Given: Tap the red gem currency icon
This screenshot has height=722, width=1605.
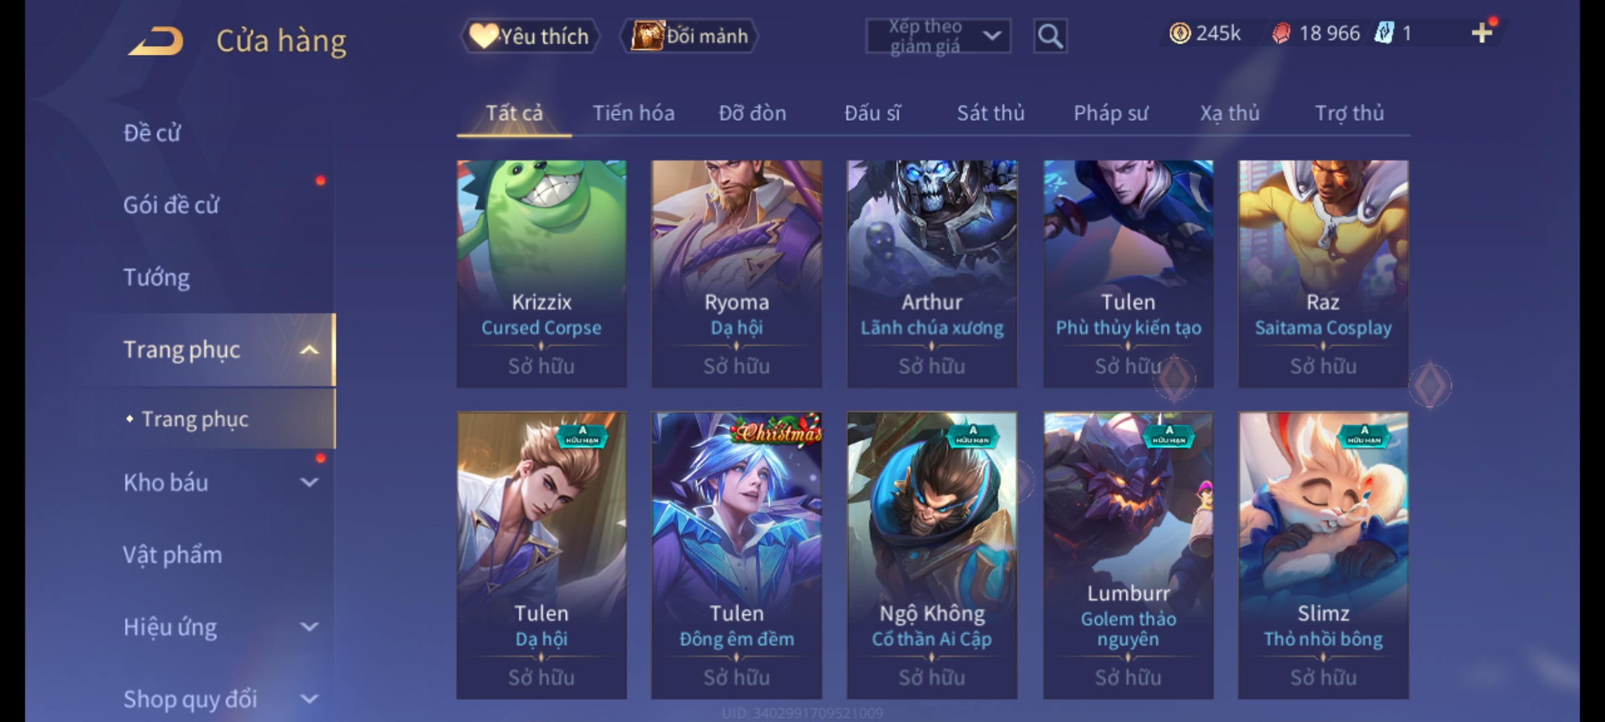Looking at the screenshot, I should pos(1281,33).
